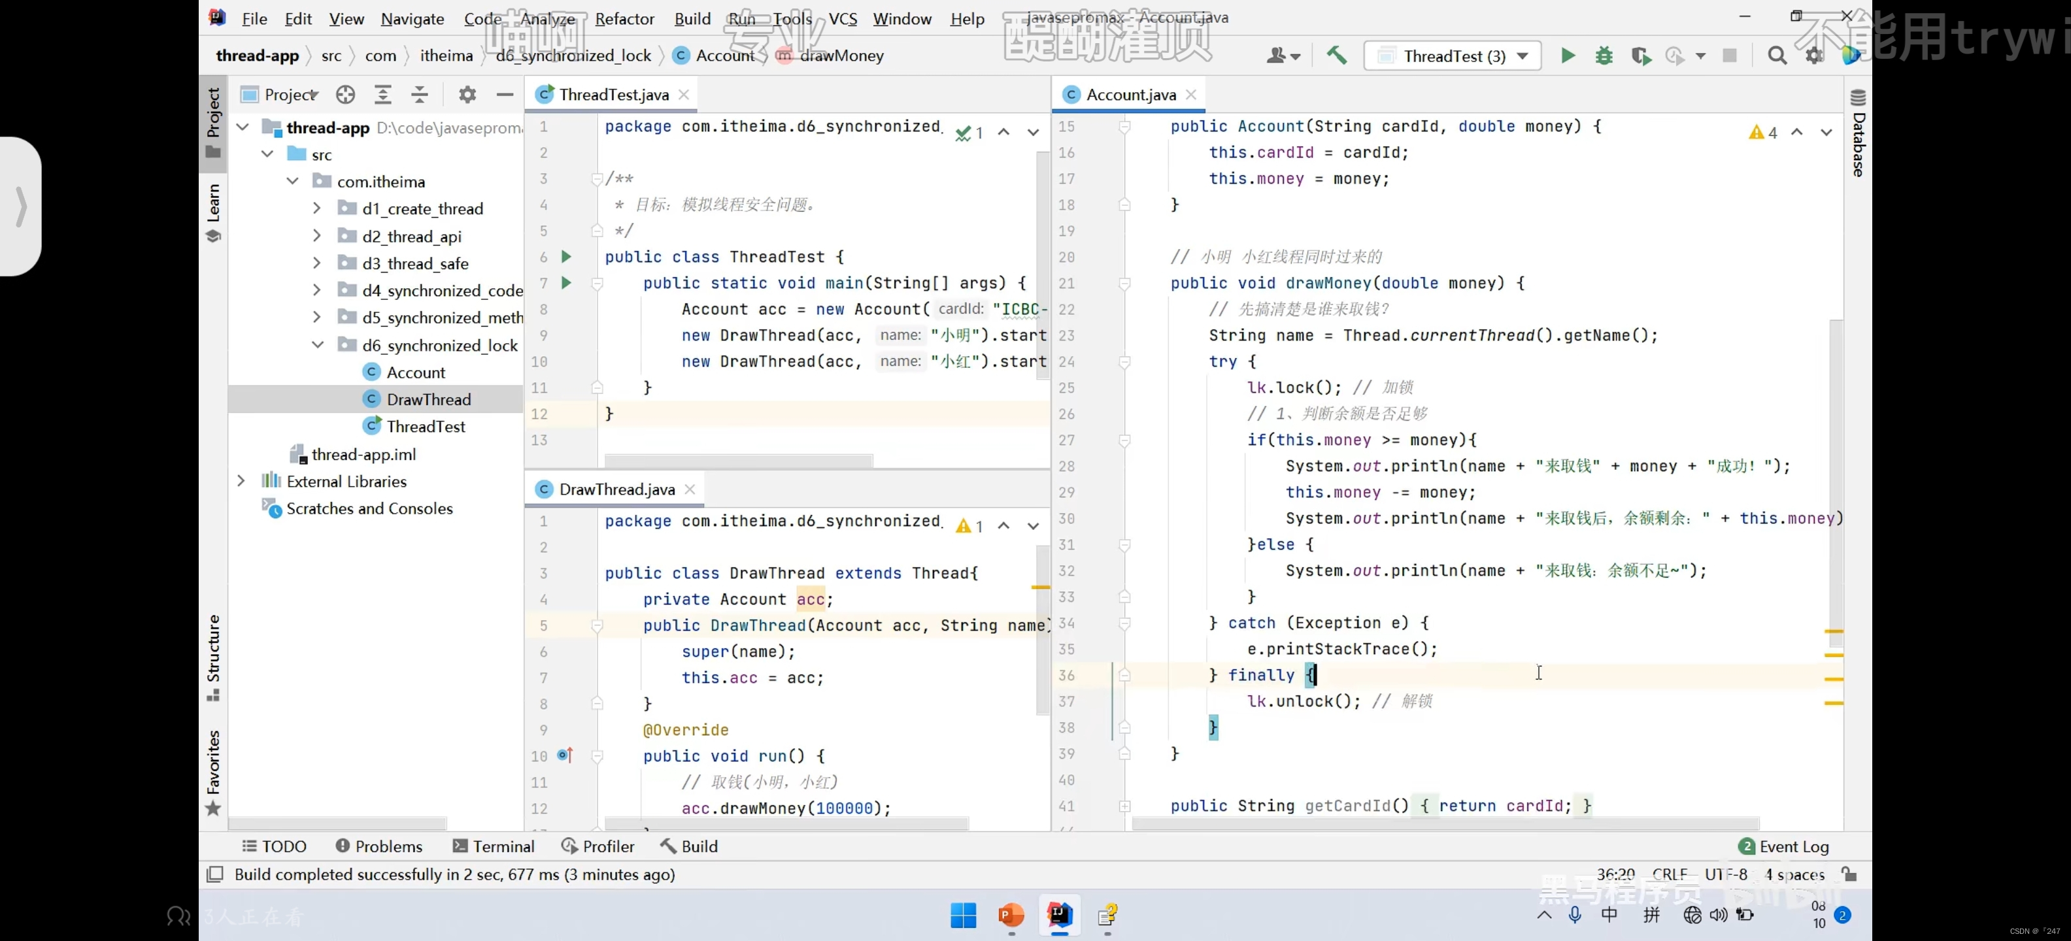Screen dimensions: 2071x941
Task: Expand External Libraries node
Action: pyautogui.click(x=241, y=480)
